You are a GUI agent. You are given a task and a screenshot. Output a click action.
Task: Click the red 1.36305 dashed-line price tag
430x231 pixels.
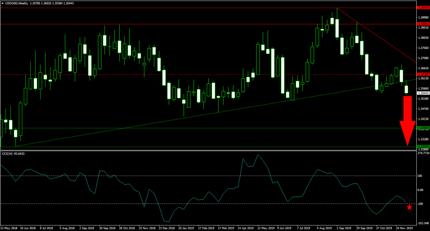pyautogui.click(x=423, y=75)
